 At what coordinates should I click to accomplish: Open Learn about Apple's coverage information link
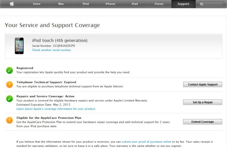pyautogui.click(x=56, y=109)
